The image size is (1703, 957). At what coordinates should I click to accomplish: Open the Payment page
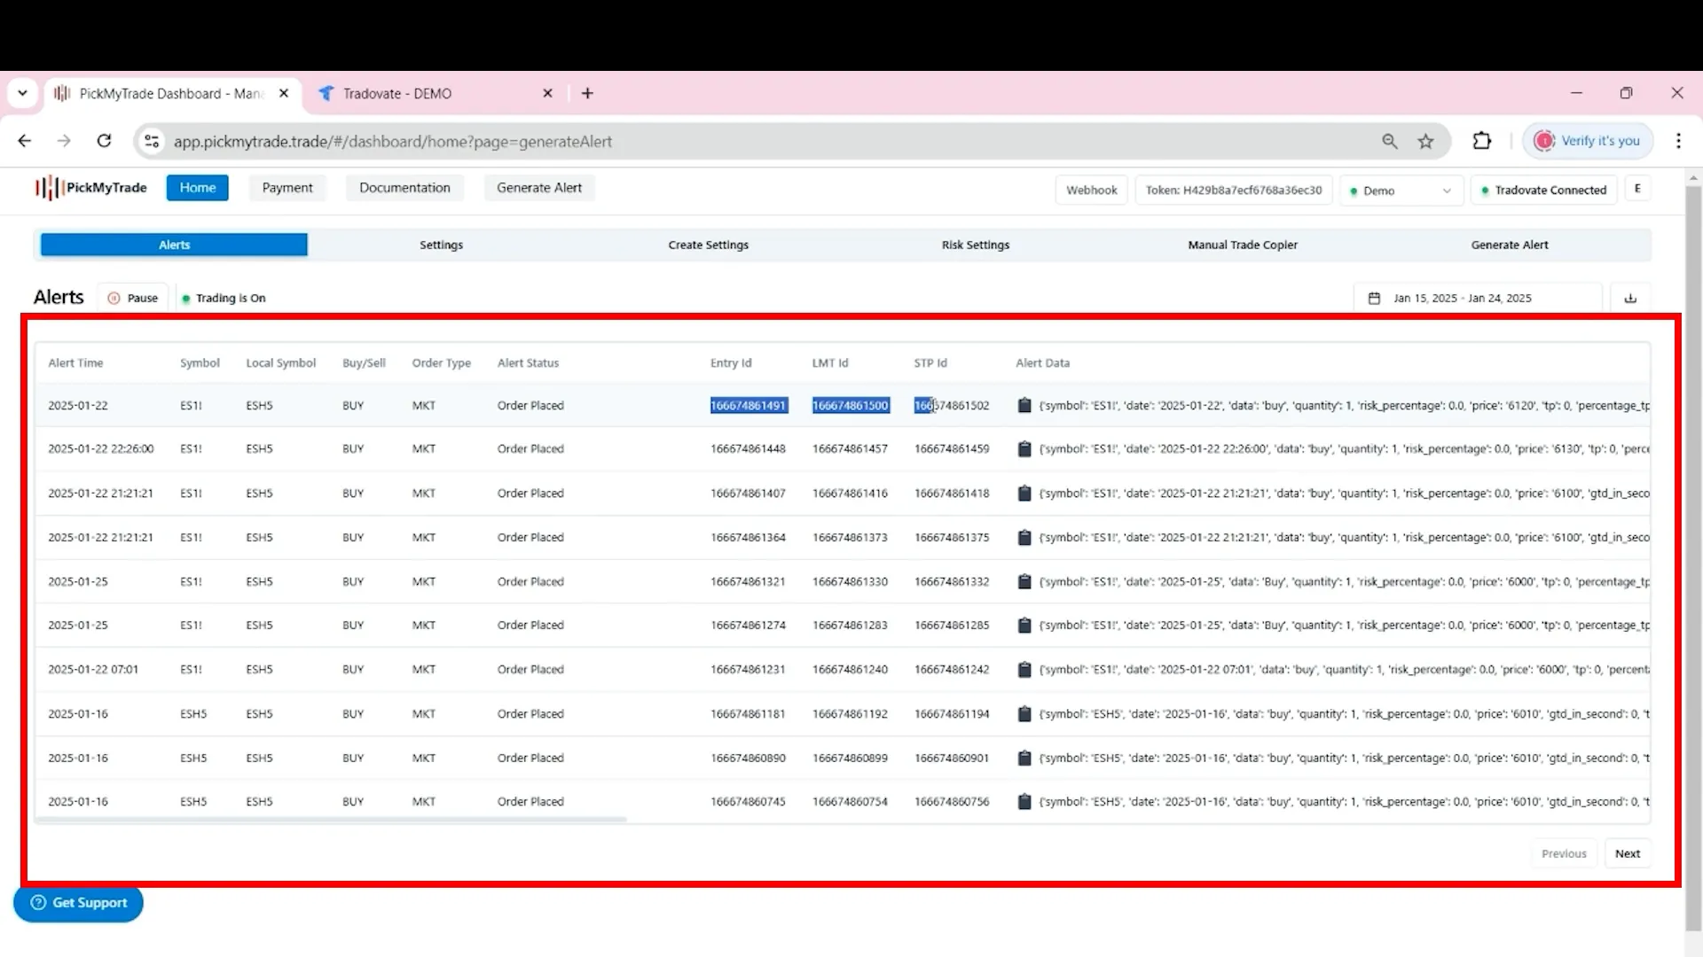coord(287,188)
